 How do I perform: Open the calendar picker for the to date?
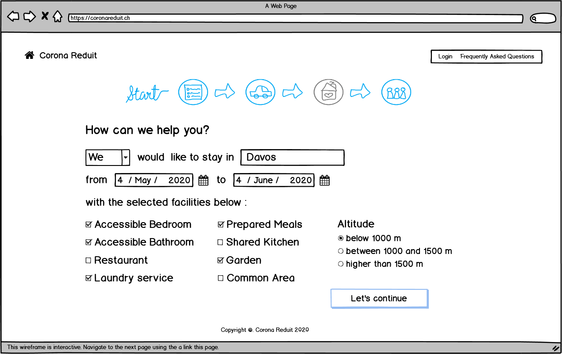pyautogui.click(x=325, y=180)
